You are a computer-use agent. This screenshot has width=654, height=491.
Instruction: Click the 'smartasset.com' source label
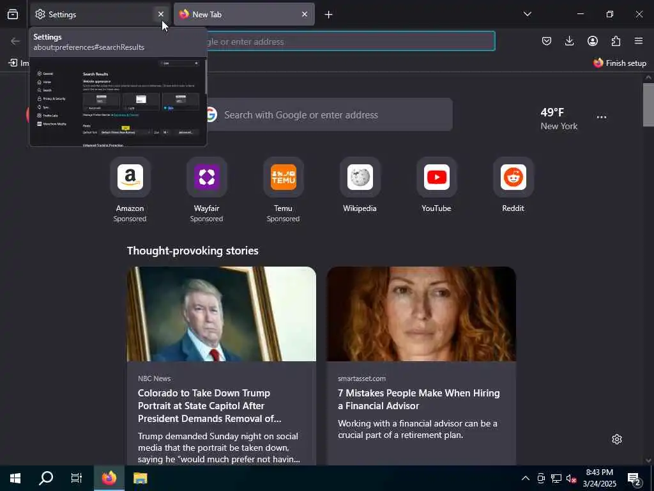pos(361,378)
